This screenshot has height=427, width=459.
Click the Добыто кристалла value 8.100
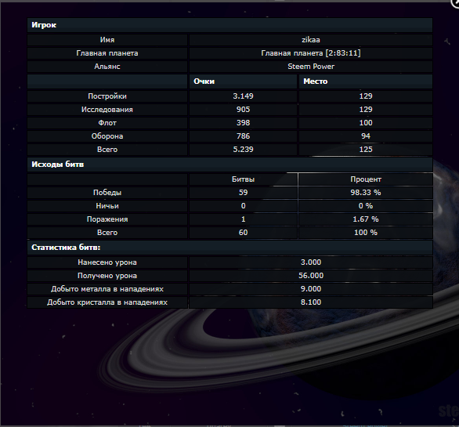click(311, 302)
